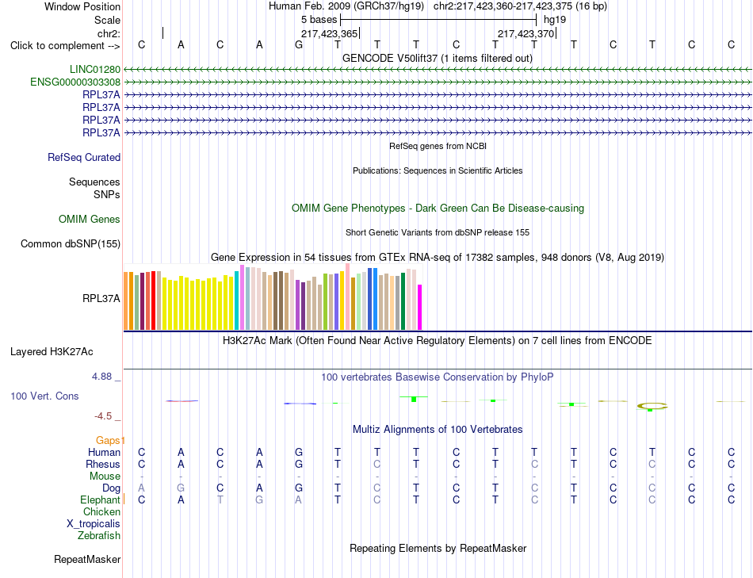Image resolution: width=753 pixels, height=578 pixels.
Task: Click the G base in Elephant row
Action: pos(259,500)
